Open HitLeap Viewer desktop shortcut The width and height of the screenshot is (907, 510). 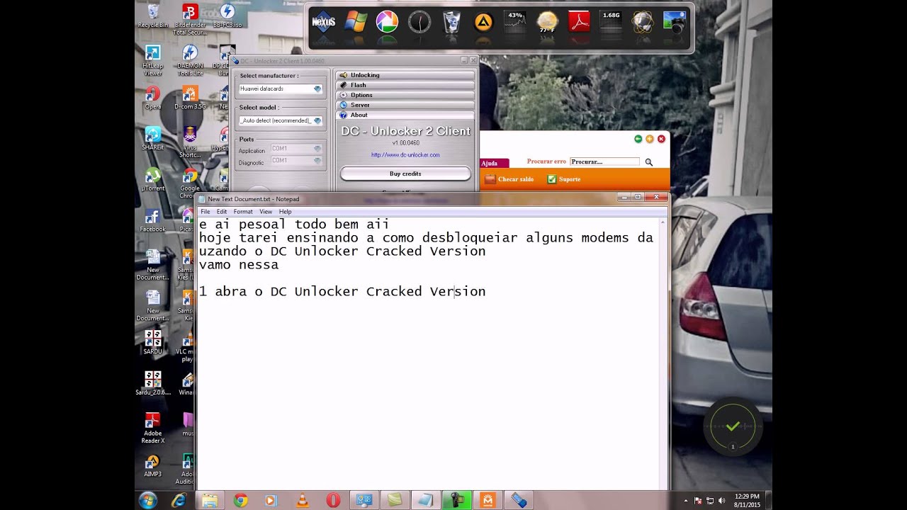point(152,61)
